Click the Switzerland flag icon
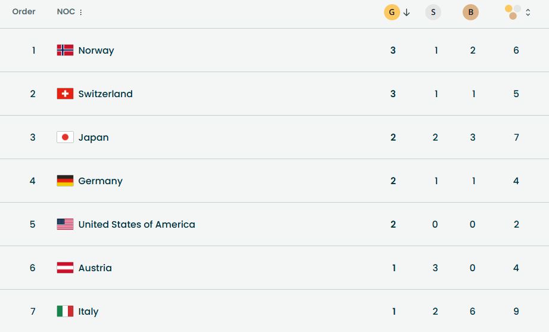 65,94
